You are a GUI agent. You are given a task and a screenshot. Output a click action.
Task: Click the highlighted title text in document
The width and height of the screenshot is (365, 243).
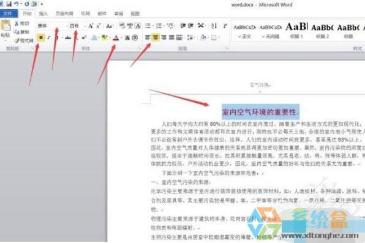(x=260, y=112)
